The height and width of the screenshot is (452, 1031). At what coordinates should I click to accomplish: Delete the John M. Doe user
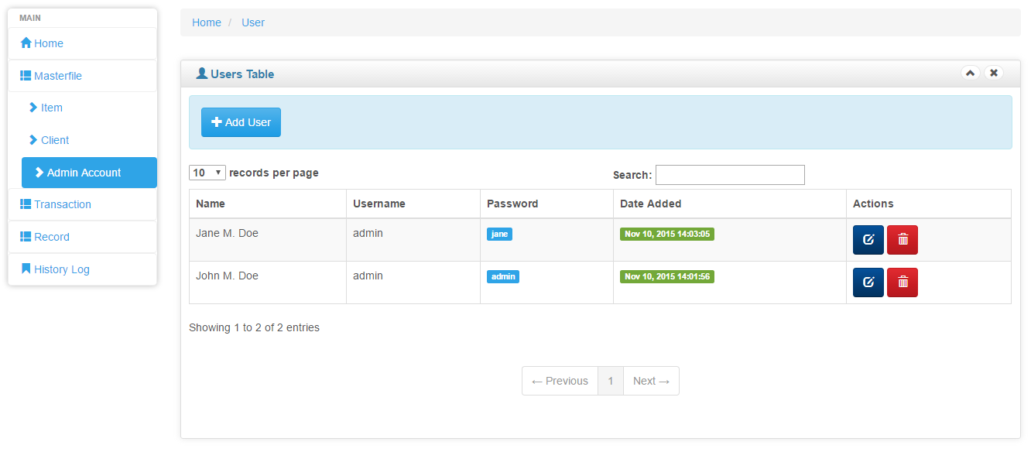[902, 282]
